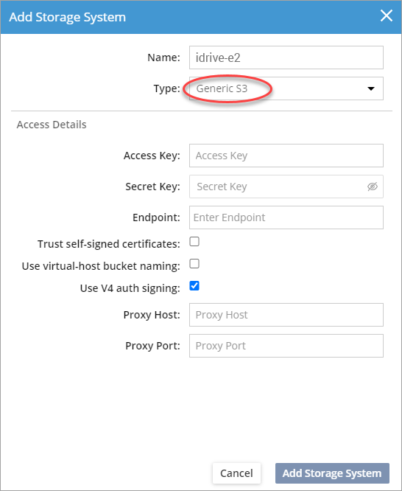Click the Access Details section heading

click(x=52, y=125)
